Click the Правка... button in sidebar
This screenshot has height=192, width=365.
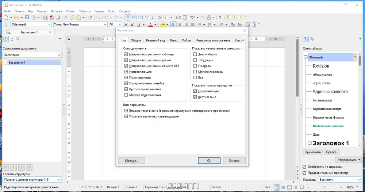pyautogui.click(x=332, y=152)
